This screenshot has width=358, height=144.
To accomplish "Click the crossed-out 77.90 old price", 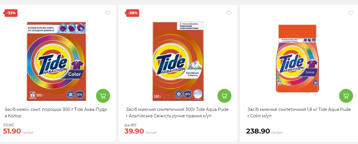I will tap(8, 125).
